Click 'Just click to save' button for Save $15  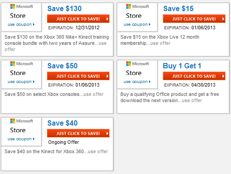coord(194,19)
